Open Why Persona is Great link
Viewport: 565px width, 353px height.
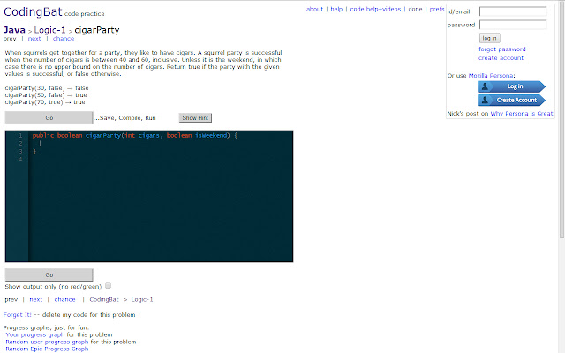click(x=522, y=114)
